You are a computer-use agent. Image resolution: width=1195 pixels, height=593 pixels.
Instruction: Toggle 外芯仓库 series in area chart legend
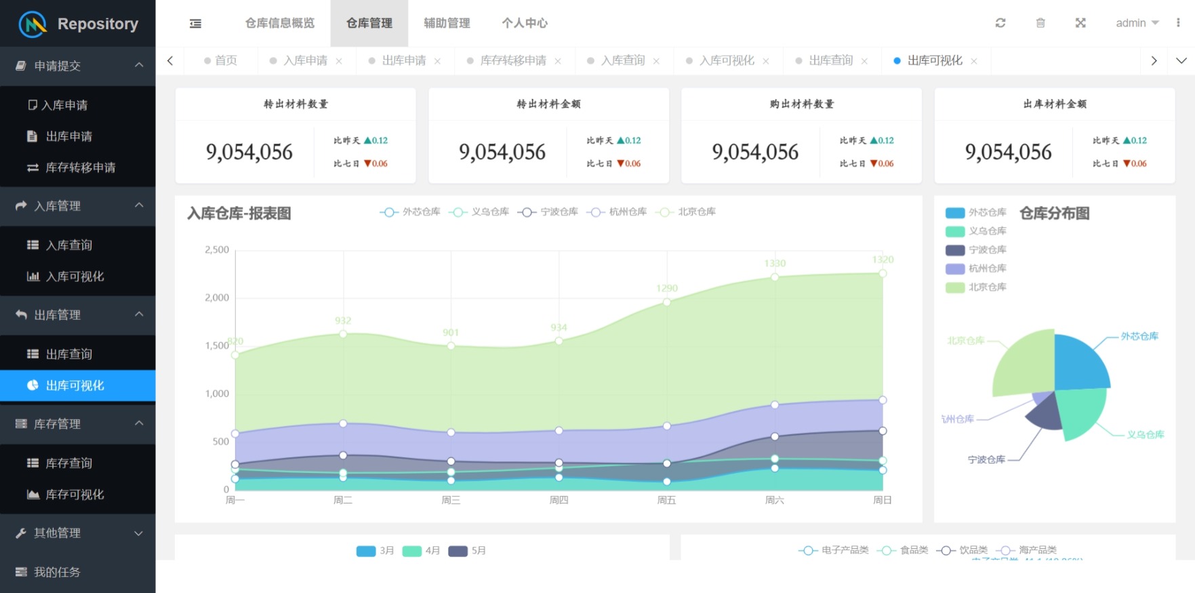tap(410, 212)
